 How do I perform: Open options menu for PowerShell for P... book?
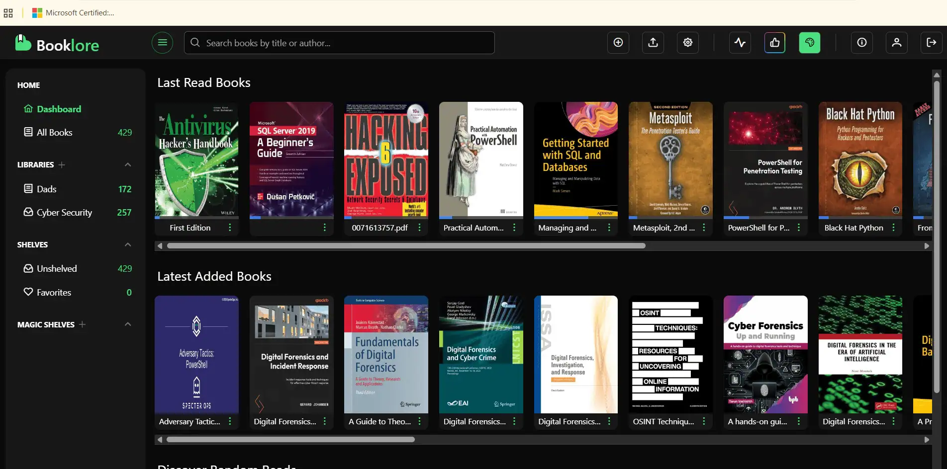(799, 228)
